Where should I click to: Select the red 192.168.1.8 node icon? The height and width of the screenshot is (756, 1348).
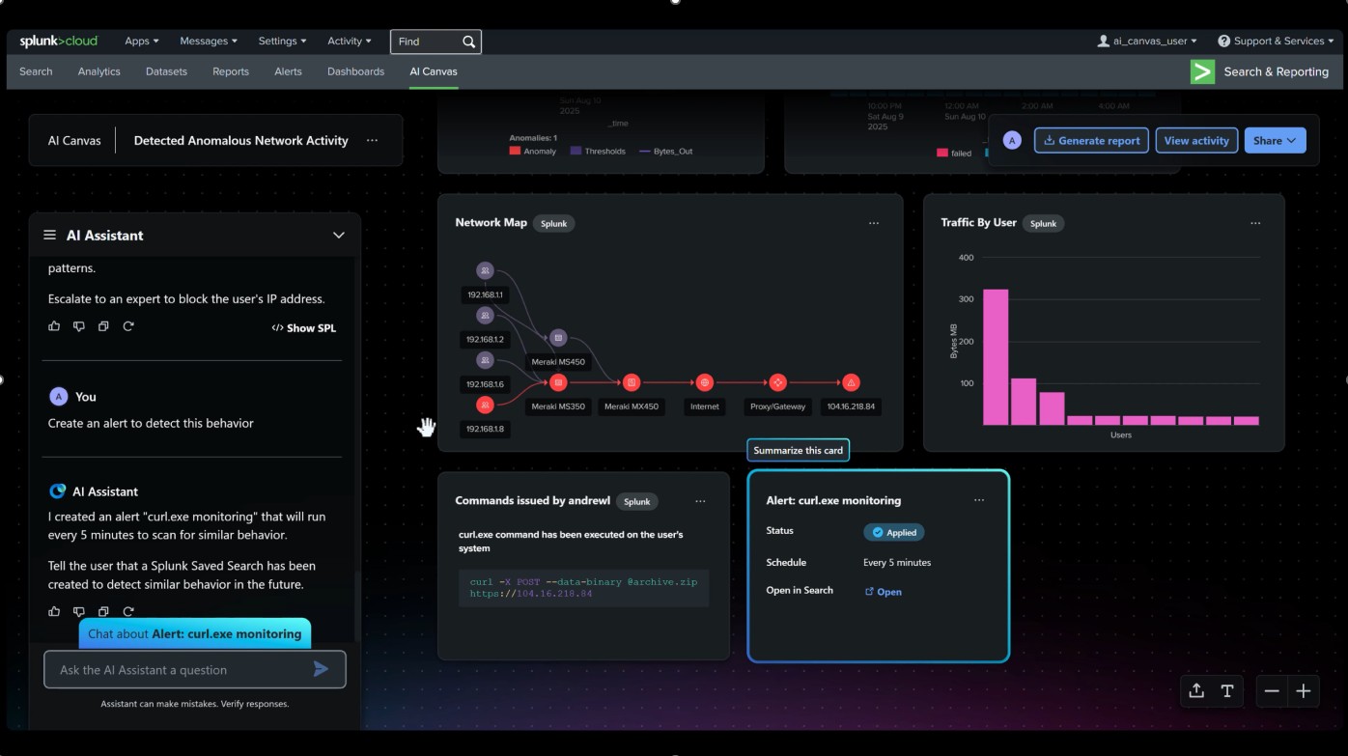pos(485,405)
